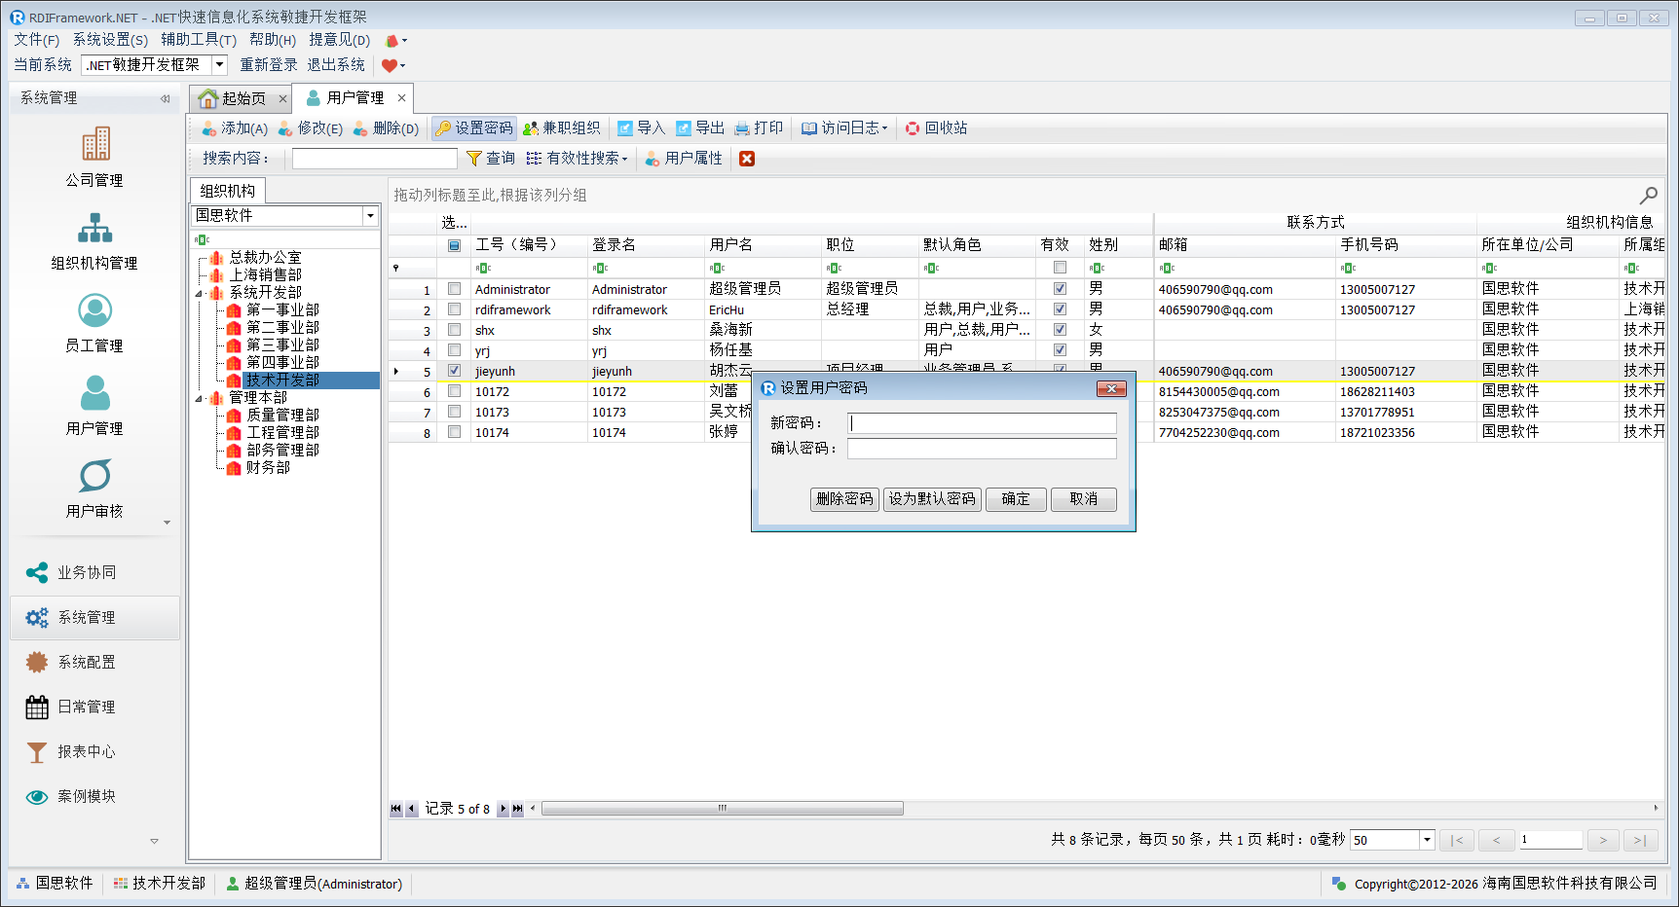Click the 打印 print toolbar button
The width and height of the screenshot is (1679, 907).
click(x=759, y=128)
